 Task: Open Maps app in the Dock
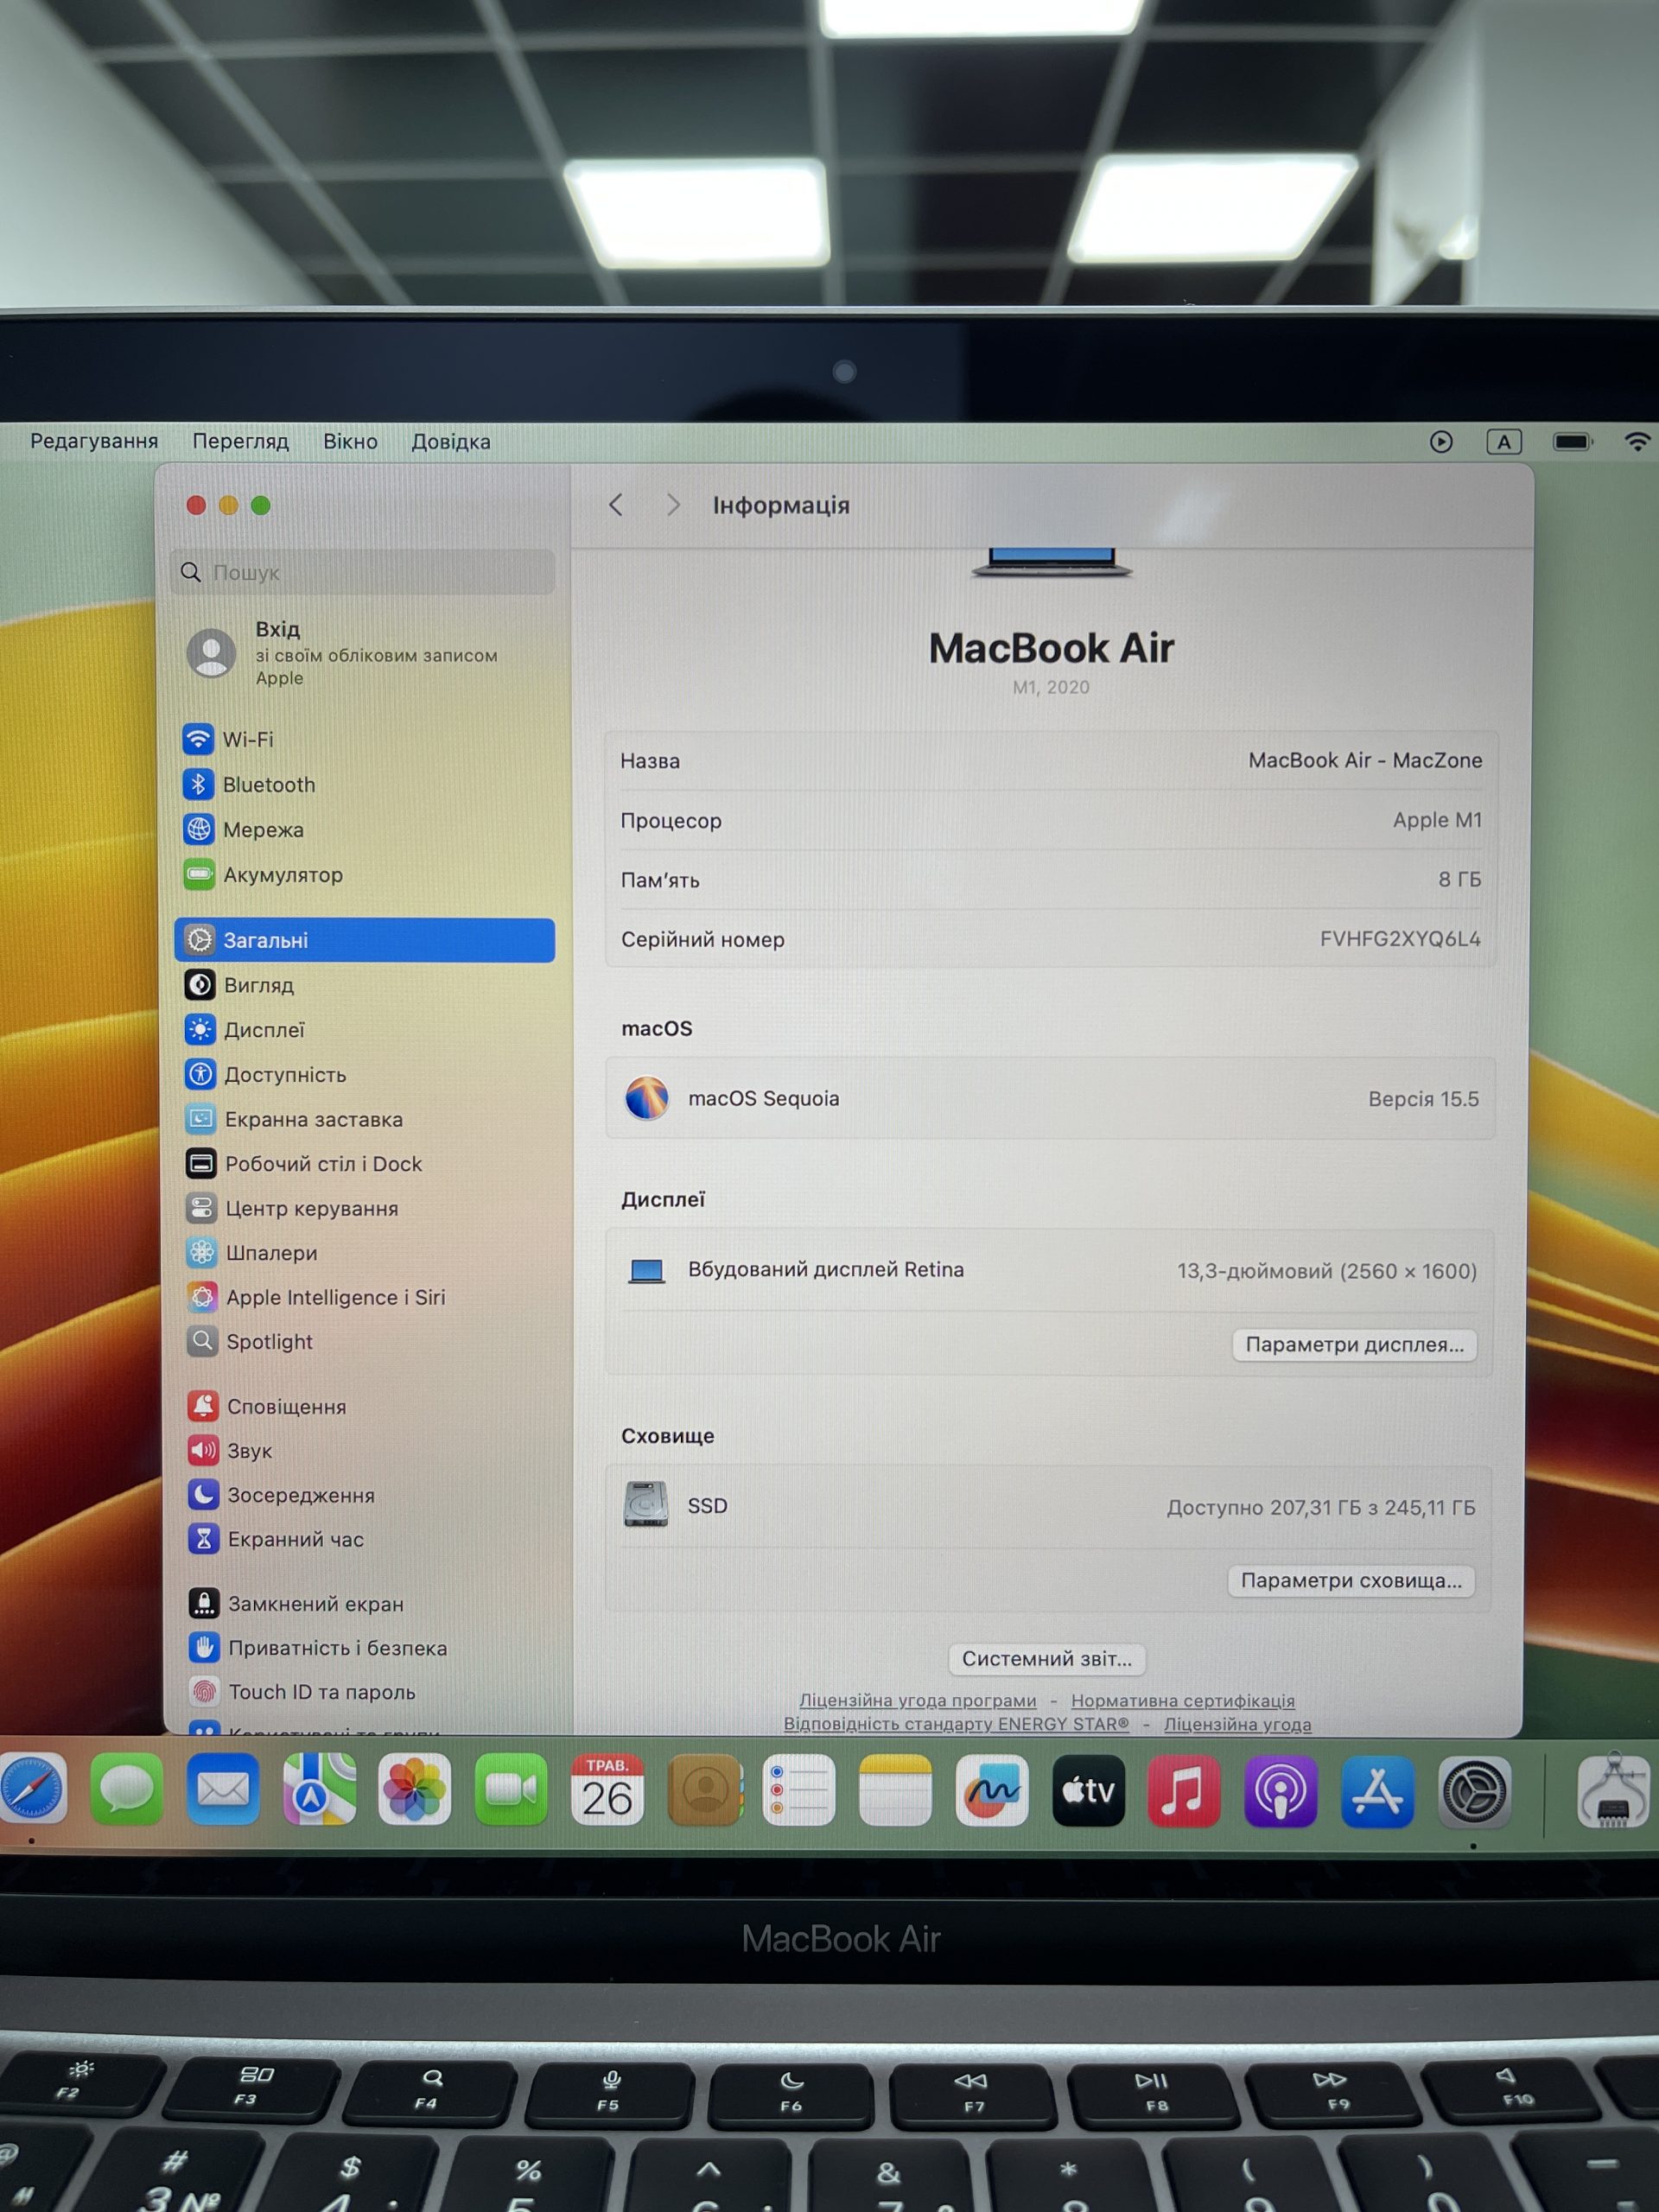tap(319, 1790)
